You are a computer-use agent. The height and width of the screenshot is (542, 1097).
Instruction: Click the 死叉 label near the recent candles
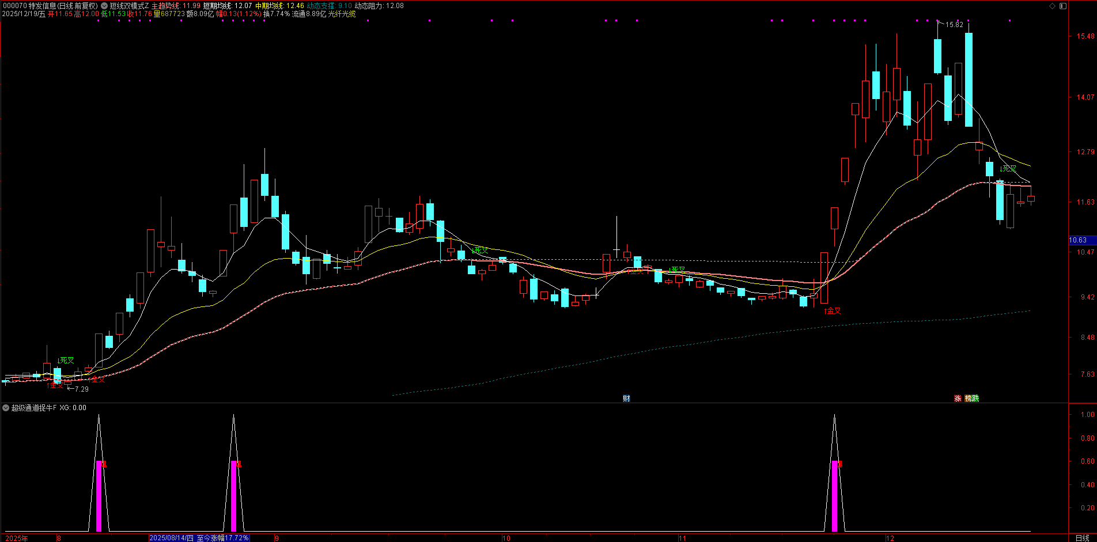tap(1008, 169)
